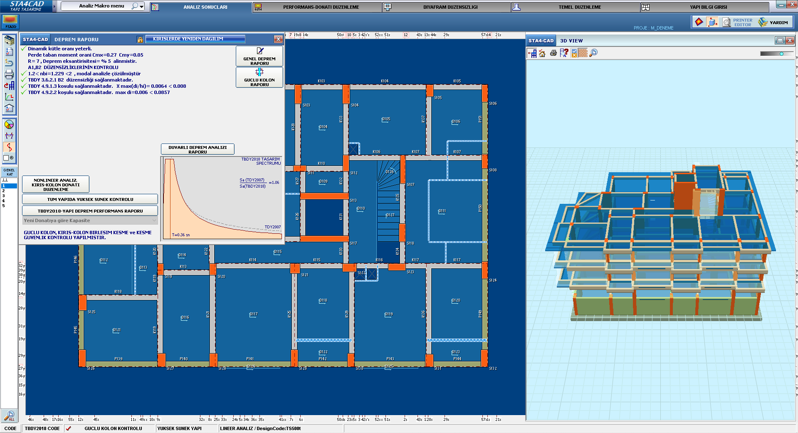Expand the arrow next to STA4CAD logo
Screen dimensions: 798x433
(x=54, y=6)
